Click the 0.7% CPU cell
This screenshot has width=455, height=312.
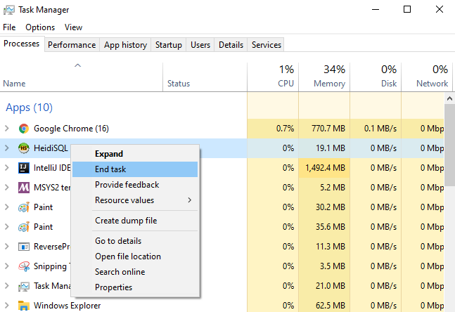pos(273,129)
